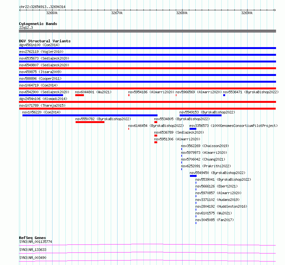Click the nsv6542900 (Sedlazeck2020) blue bar
The width and height of the screenshot is (285, 265).
click(x=41, y=95)
